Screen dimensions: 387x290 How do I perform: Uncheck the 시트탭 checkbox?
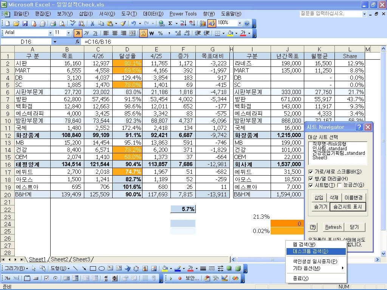(311, 185)
